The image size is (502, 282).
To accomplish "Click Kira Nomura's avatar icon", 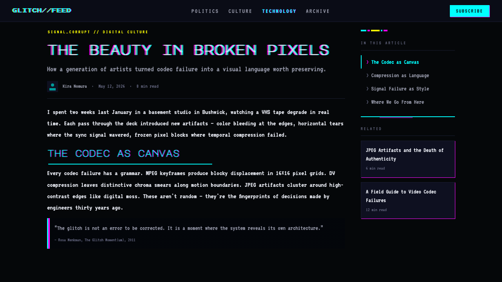I will [x=53, y=87].
